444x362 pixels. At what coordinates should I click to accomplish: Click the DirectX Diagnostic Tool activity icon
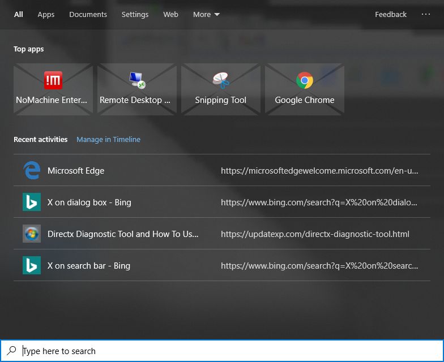(x=32, y=234)
